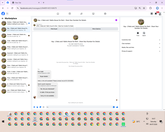The height and width of the screenshot is (132, 165).
Task: Click the Chrome zoom magnifier icon in address bar
Action: [140, 8]
